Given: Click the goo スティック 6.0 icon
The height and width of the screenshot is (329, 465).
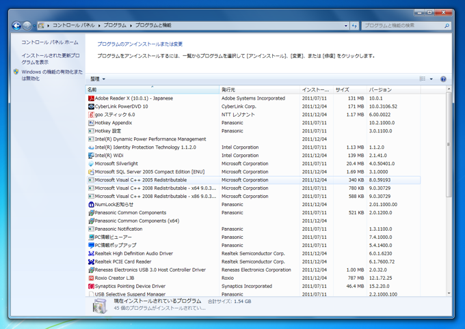Looking at the screenshot, I should coord(91,115).
